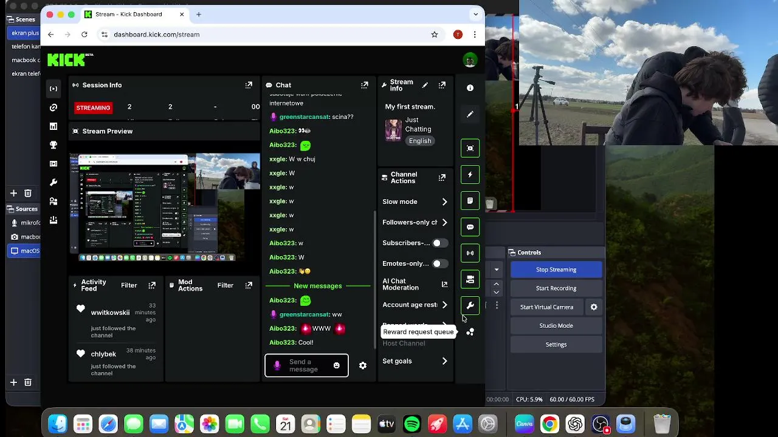The height and width of the screenshot is (437, 778).
Task: Toggle the chat bubble widget icon
Action: (470, 227)
